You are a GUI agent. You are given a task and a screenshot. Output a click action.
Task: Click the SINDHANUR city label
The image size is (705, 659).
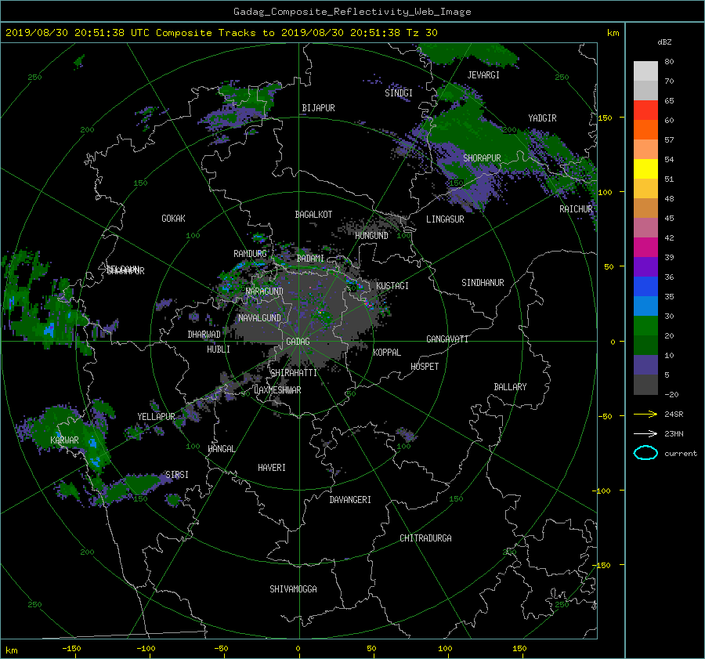coord(483,283)
